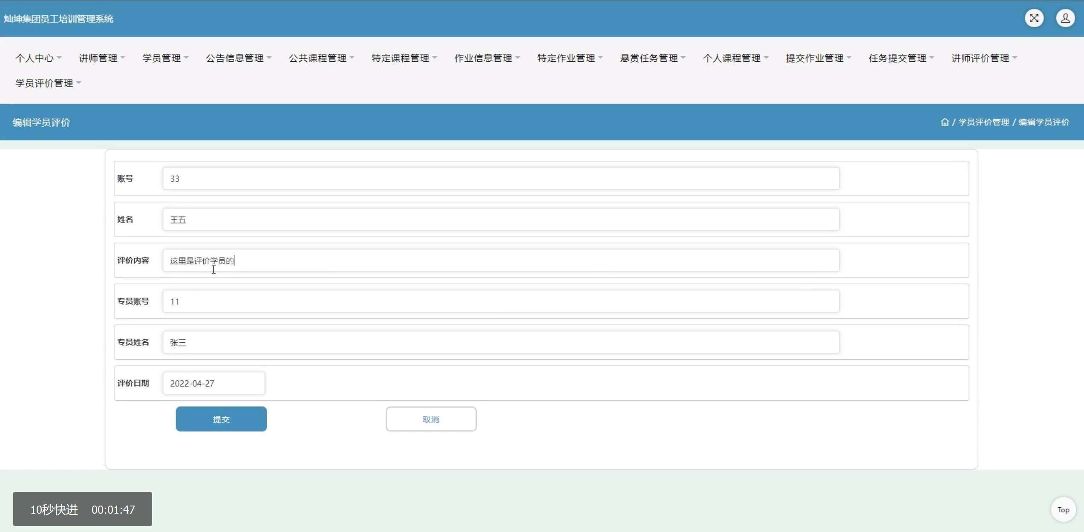Click the 评价内容 text field
The width and height of the screenshot is (1084, 532).
(x=501, y=260)
